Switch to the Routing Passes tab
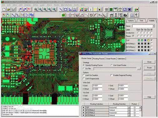Image resolution: width=158 pixels, height=118 pixels. tap(99, 59)
